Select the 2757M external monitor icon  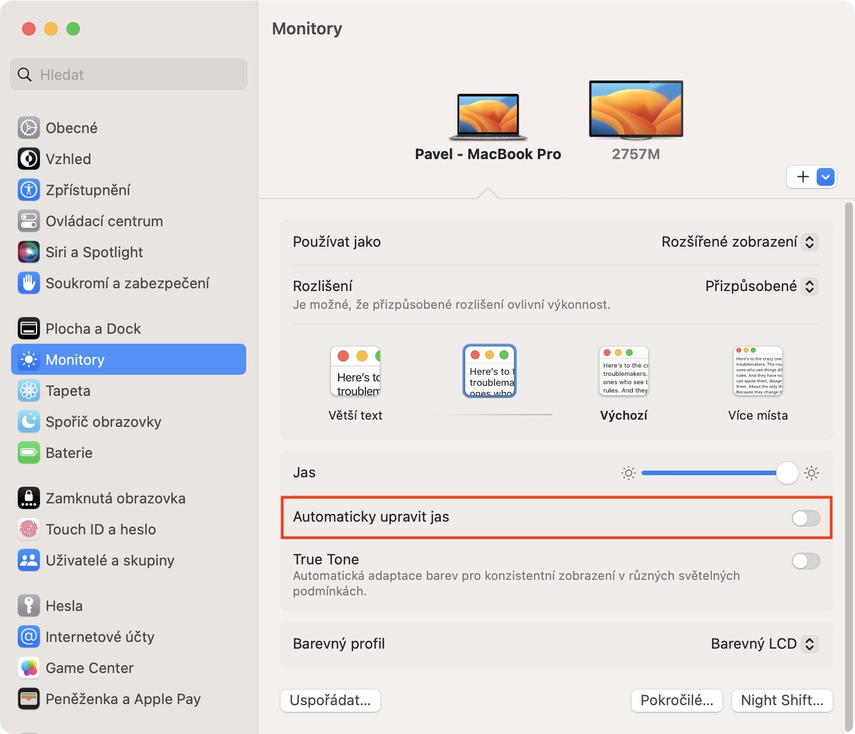click(x=636, y=110)
